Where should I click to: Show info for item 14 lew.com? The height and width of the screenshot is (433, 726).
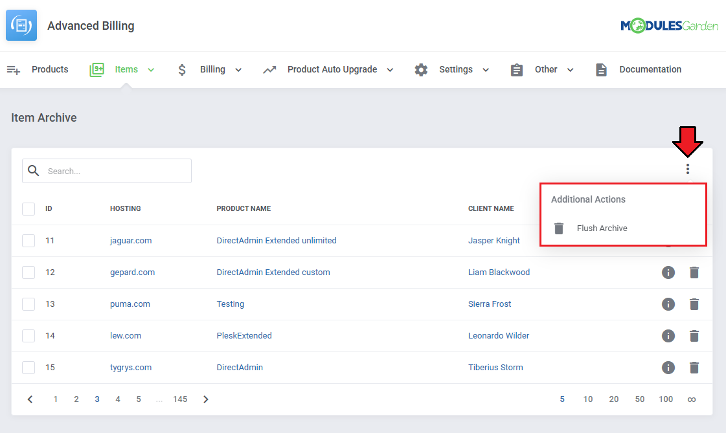tap(668, 336)
